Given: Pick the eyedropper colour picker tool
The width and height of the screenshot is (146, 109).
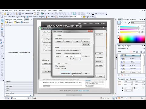Looking at the screenshot, I should [129, 23].
